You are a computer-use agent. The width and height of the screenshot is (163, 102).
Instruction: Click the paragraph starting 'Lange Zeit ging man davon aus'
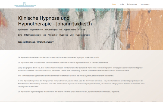point(80,69)
